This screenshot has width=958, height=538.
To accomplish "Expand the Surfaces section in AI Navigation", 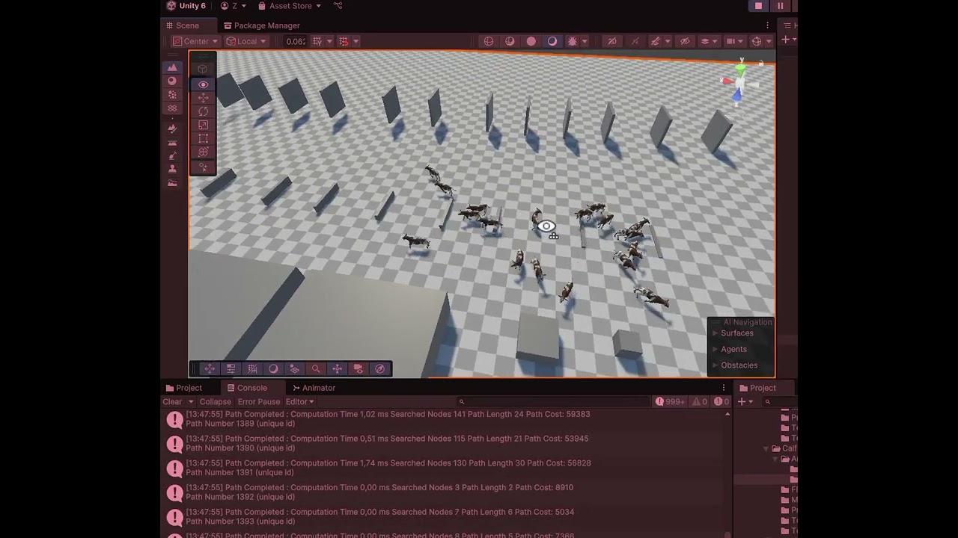I will tap(736, 333).
